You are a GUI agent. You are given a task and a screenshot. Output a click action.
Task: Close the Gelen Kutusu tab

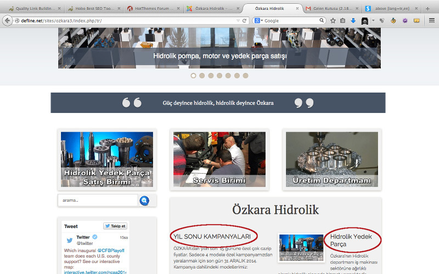[x=357, y=9]
